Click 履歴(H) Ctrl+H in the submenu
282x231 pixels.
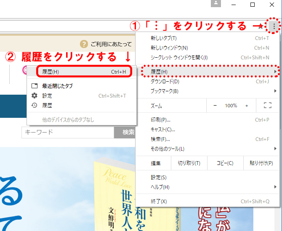(x=82, y=72)
